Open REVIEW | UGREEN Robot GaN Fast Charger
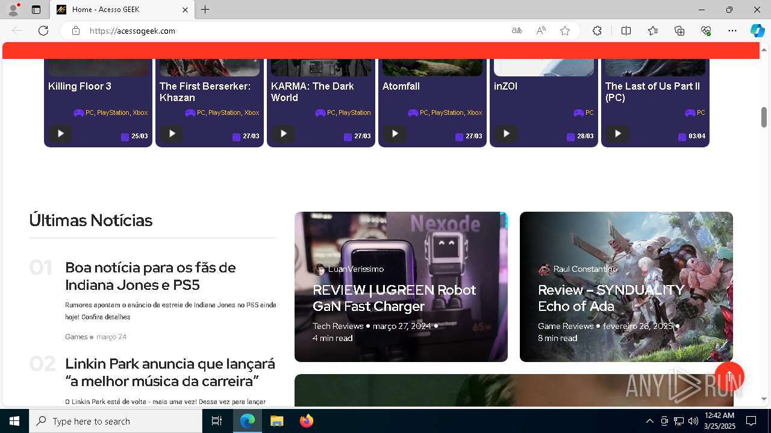Viewport: 771px width, 433px height. pyautogui.click(x=394, y=298)
